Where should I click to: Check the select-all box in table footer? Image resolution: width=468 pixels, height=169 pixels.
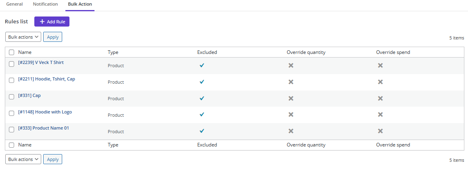[12, 145]
